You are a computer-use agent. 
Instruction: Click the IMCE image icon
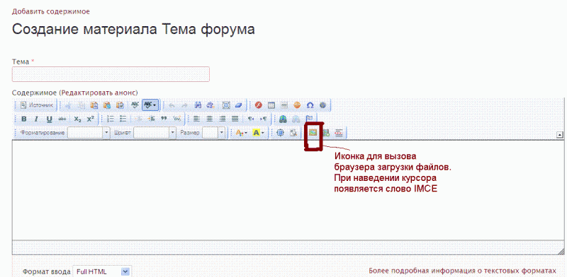[x=313, y=133]
